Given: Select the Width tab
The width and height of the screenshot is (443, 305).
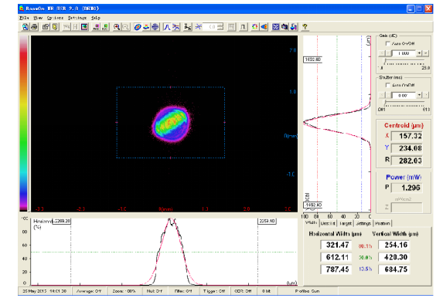Looking at the screenshot, I should [312, 223].
